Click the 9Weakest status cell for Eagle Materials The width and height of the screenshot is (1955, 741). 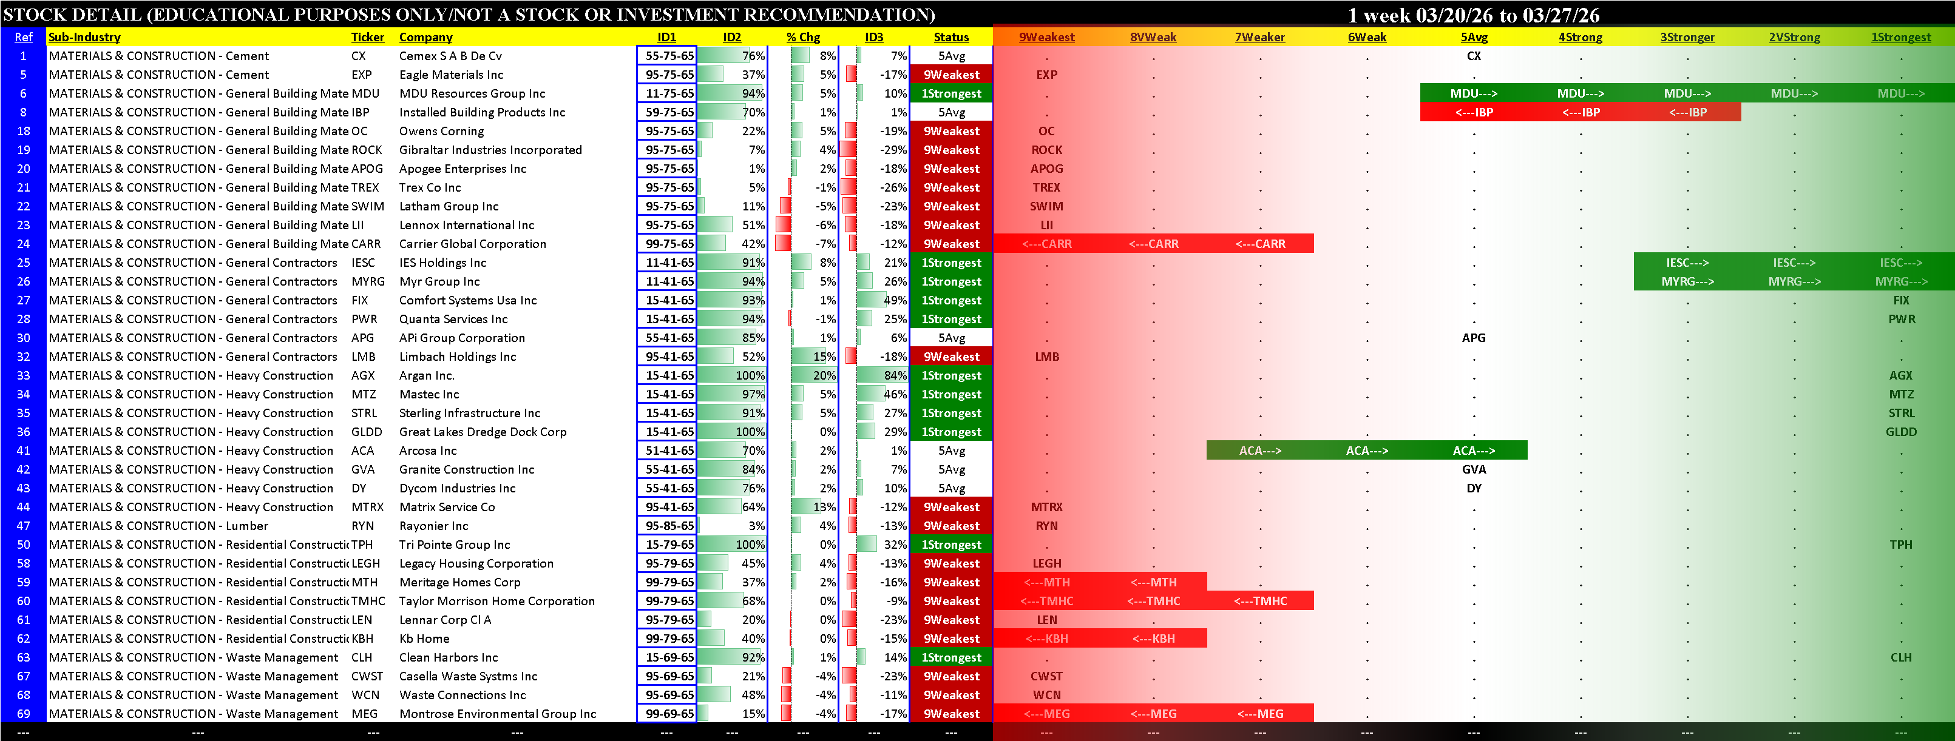coord(951,75)
